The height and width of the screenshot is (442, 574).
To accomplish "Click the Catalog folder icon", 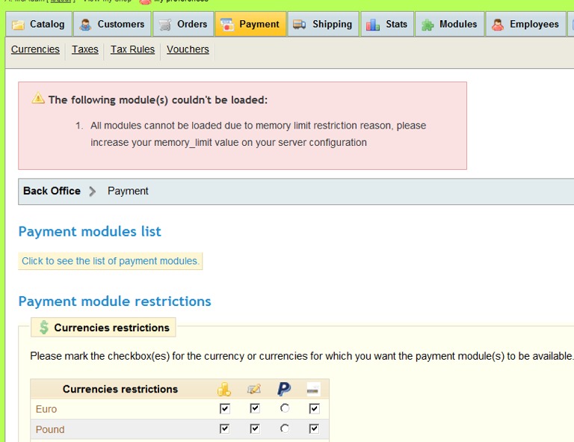I will [18, 25].
